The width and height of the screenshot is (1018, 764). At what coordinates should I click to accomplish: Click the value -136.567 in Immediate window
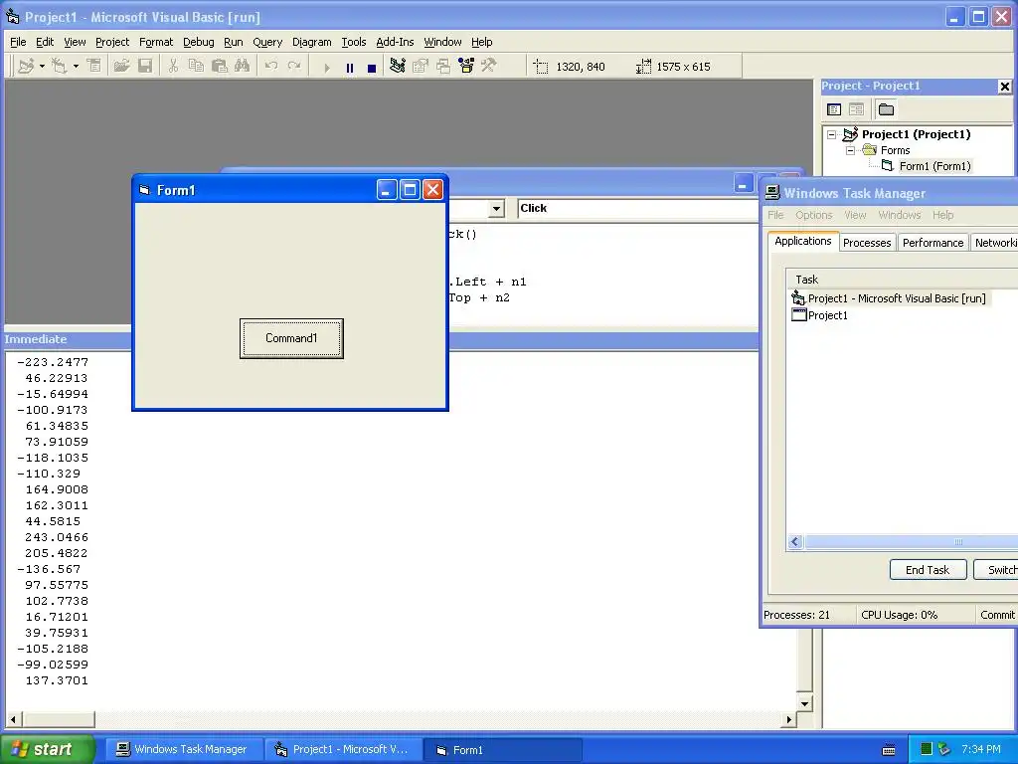point(49,569)
